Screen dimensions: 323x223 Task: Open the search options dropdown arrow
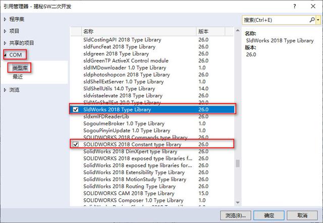click(318, 20)
